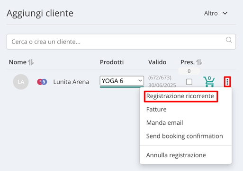Image resolution: width=243 pixels, height=171 pixels.
Task: Tick the presence checkbox for Lunita Arena
Action: pos(189,82)
